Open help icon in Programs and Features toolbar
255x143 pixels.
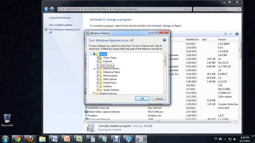(x=237, y=34)
